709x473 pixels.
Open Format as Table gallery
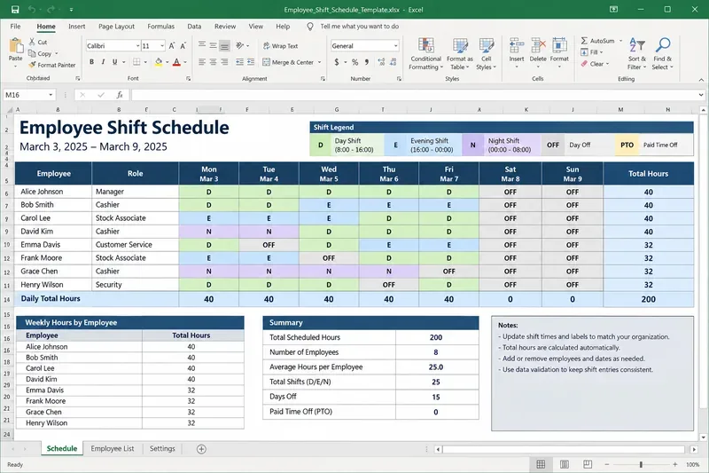(459, 54)
